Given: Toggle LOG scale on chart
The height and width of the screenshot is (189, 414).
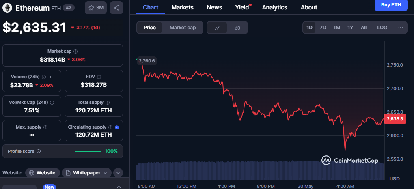Looking at the screenshot, I should point(382,28).
